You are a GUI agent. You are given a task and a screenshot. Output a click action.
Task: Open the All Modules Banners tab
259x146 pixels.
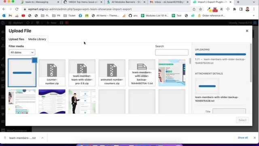tap(126, 2)
